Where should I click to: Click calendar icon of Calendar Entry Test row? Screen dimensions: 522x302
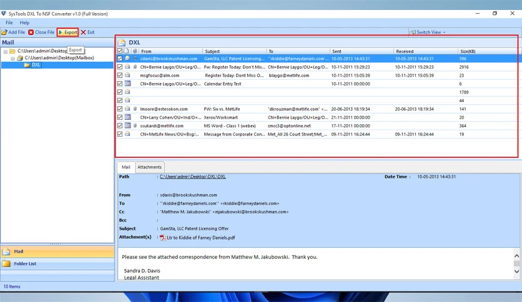click(x=127, y=84)
